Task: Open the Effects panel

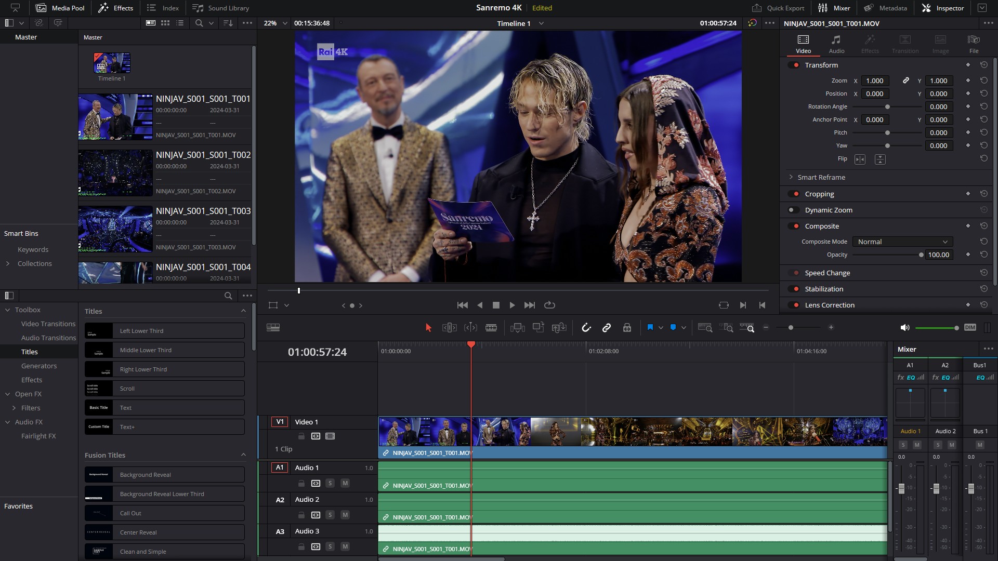Action: point(115,8)
